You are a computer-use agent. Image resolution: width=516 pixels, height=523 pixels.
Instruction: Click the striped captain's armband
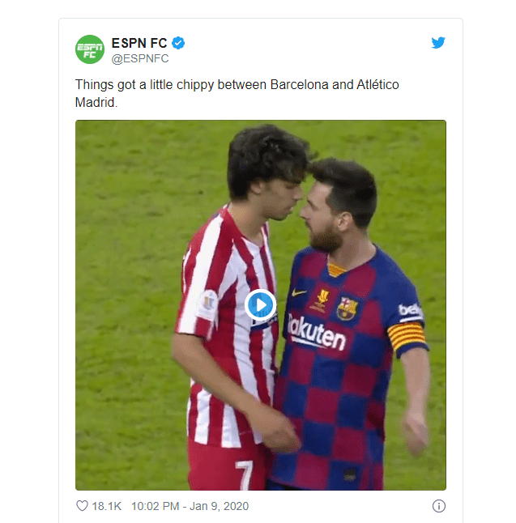pos(407,336)
